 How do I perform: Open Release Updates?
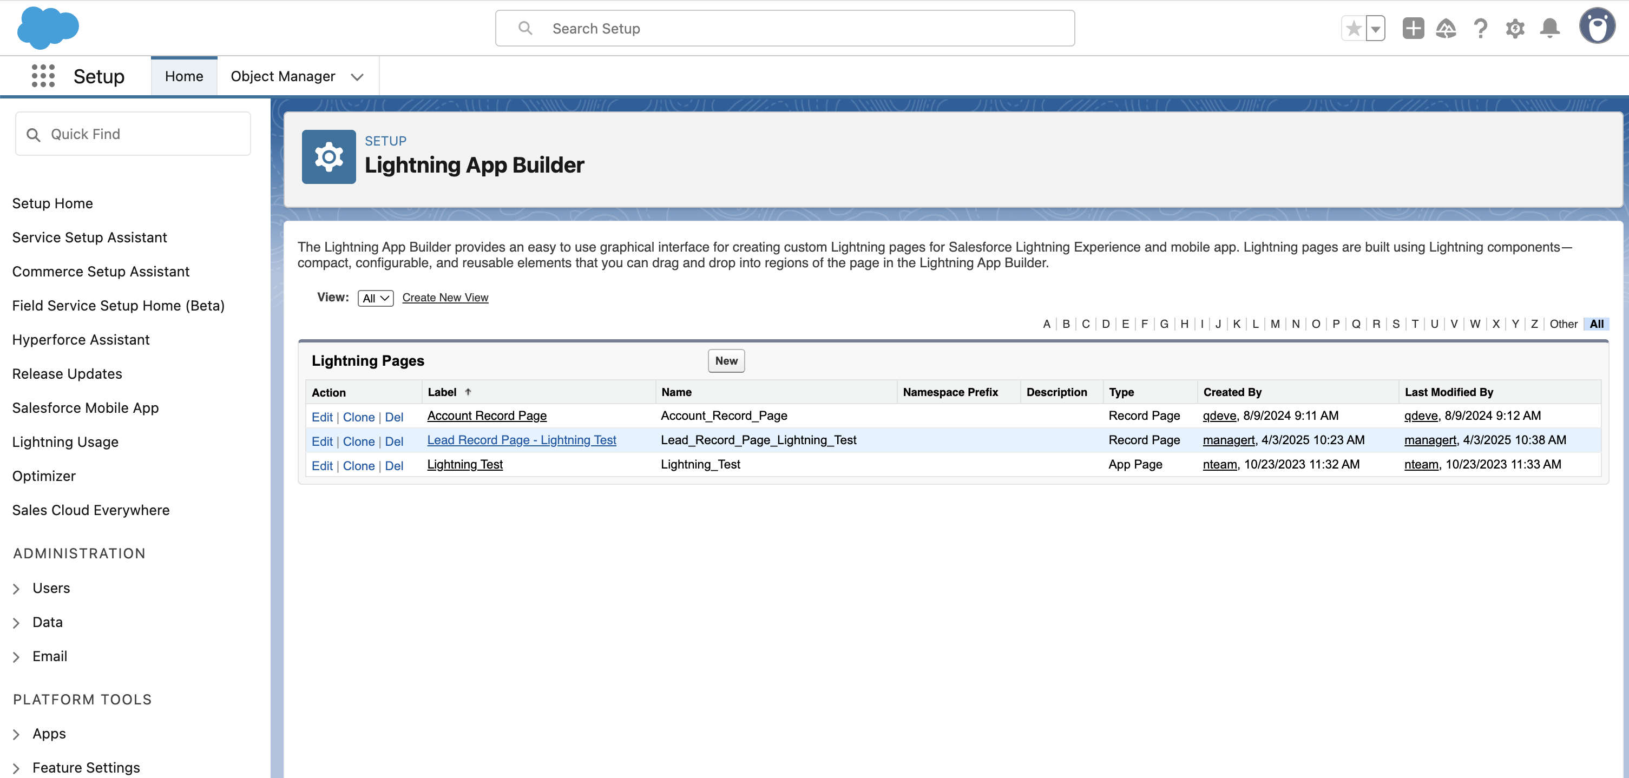click(67, 374)
